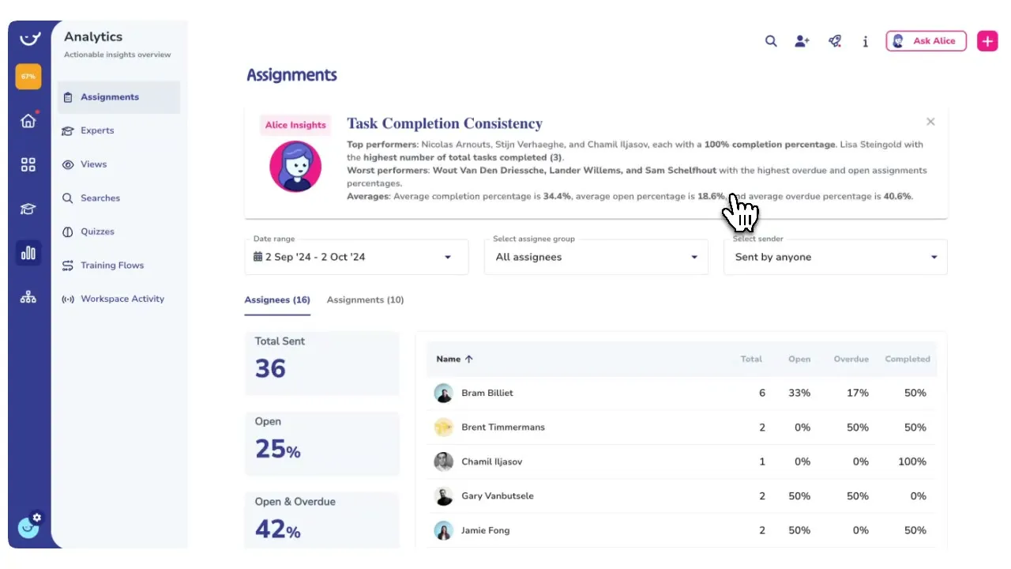Click Bram Billiet's avatar
The image size is (1011, 569).
tap(444, 393)
